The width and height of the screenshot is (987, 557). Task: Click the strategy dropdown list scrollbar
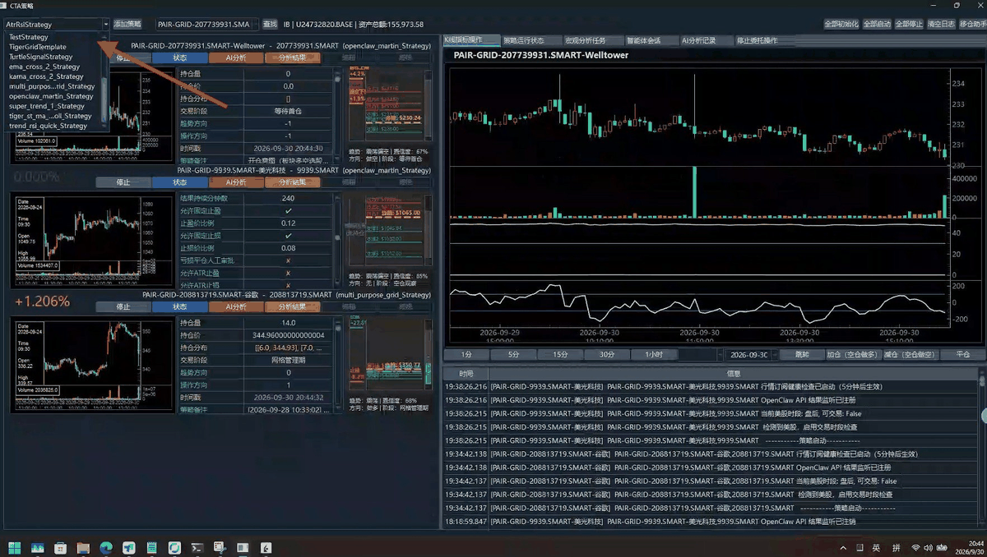[x=104, y=82]
